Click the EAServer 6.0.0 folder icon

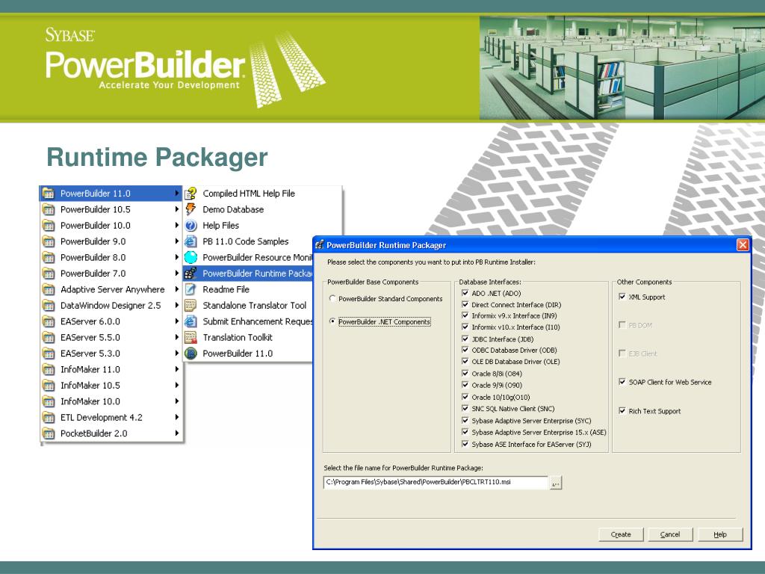[49, 321]
